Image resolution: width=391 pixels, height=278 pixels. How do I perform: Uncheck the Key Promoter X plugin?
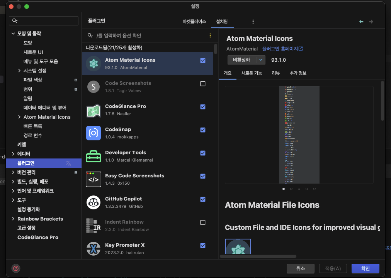click(x=203, y=246)
